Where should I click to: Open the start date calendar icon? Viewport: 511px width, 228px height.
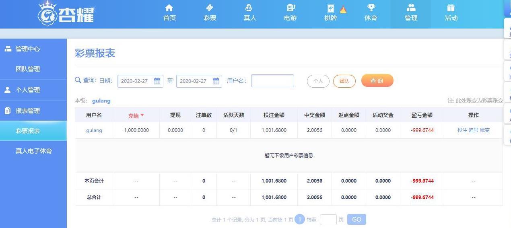click(x=157, y=81)
